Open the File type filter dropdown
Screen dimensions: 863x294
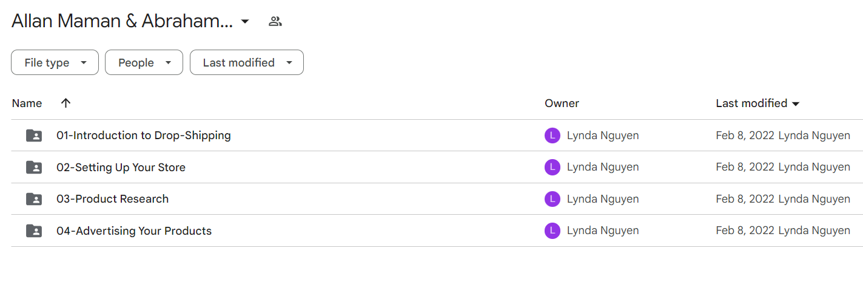(55, 62)
